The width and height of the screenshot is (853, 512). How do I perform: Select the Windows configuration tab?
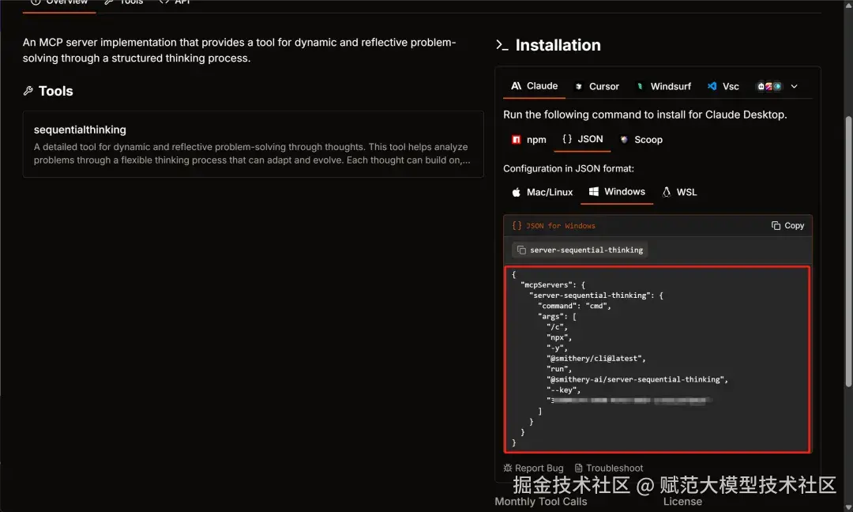(617, 191)
